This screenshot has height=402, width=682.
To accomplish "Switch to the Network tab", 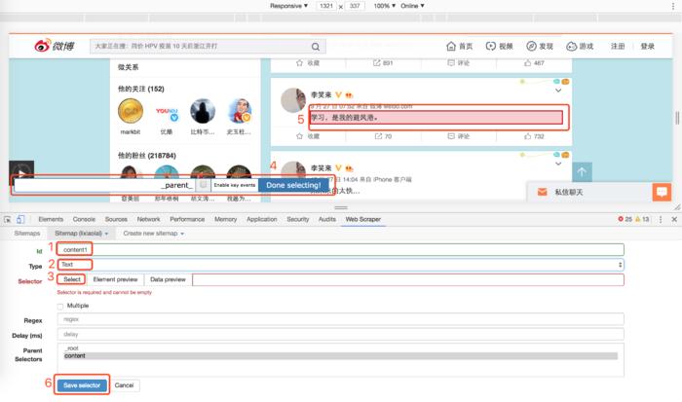I will tap(148, 219).
